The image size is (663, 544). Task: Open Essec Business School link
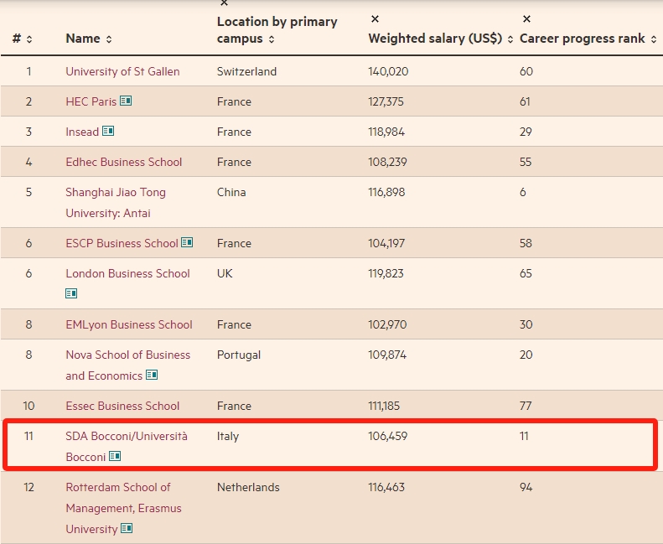[122, 406]
